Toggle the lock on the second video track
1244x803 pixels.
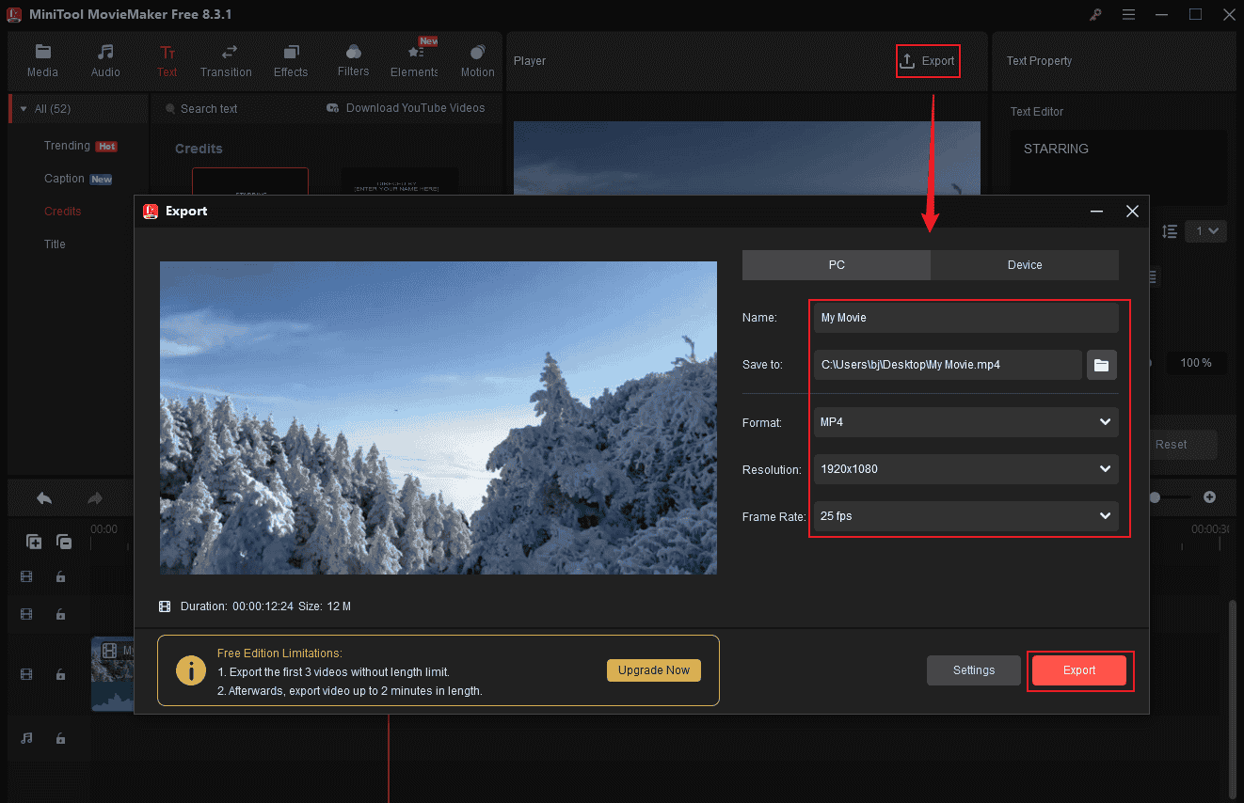61,614
